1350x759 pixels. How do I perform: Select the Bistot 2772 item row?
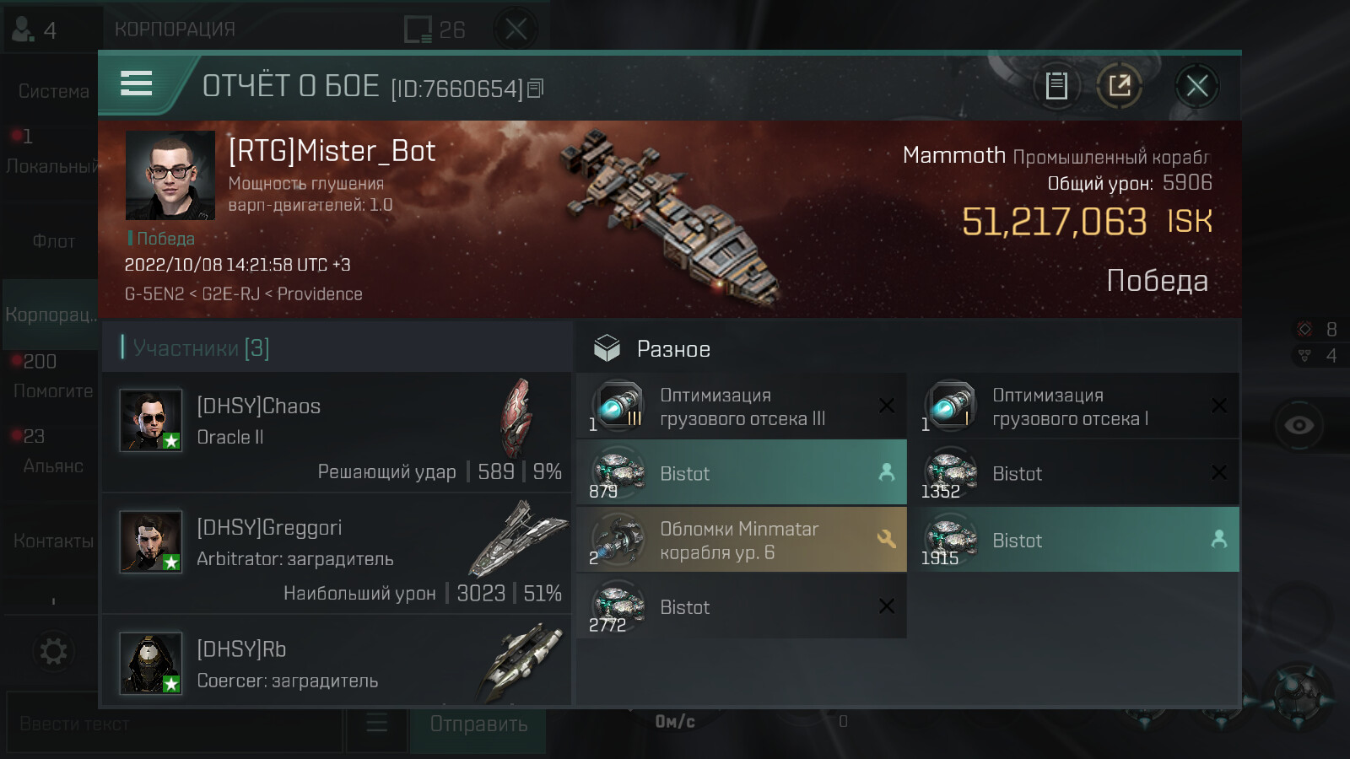[741, 607]
